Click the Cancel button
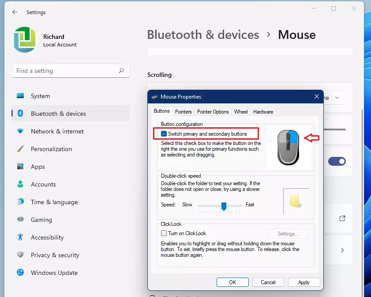The image size is (371, 297). pyautogui.click(x=268, y=282)
